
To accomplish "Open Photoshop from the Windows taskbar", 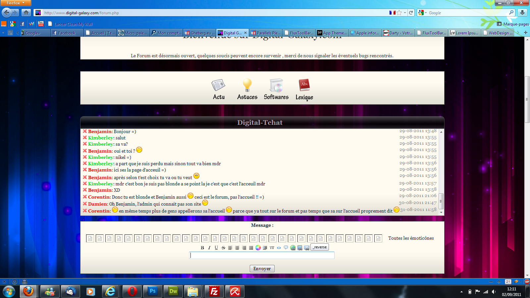I will (x=152, y=291).
